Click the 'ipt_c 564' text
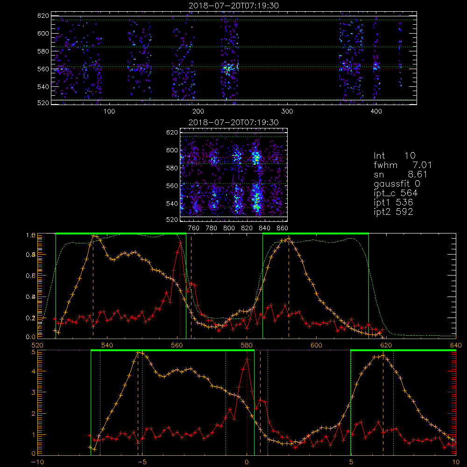Screen dimensions: 467x467 point(396,194)
